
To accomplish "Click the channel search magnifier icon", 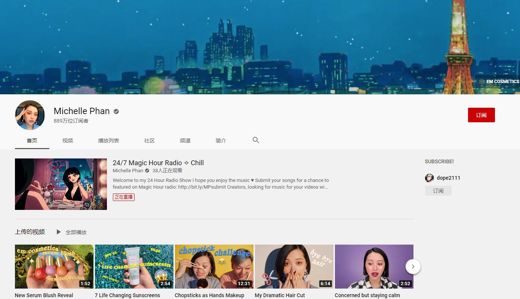I will point(256,140).
